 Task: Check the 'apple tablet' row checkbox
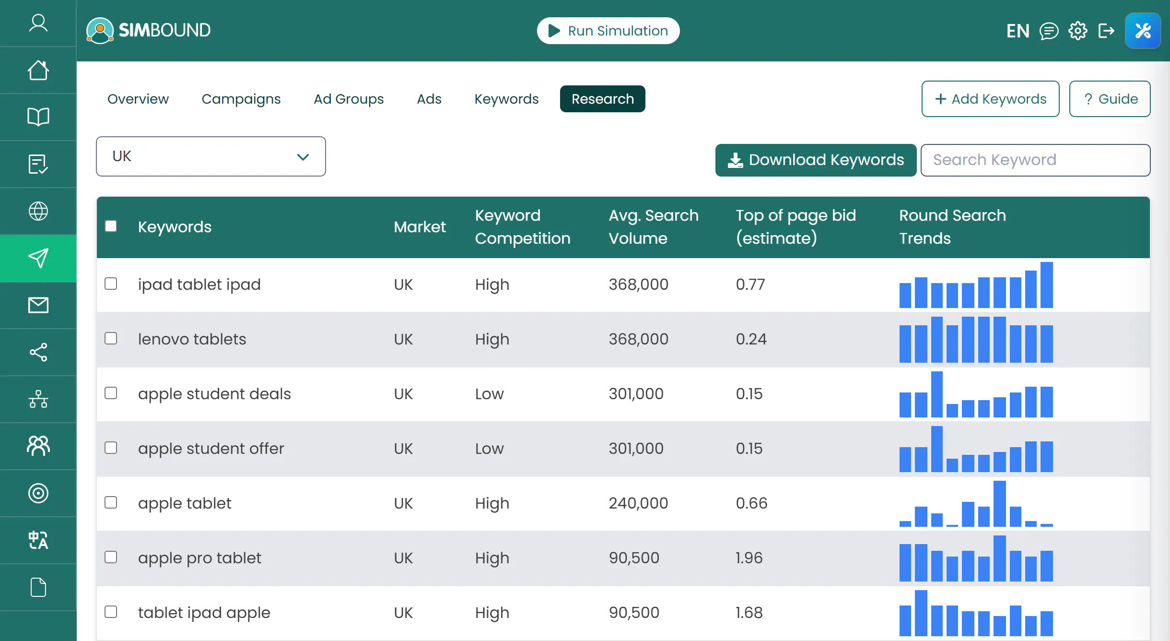click(x=111, y=502)
